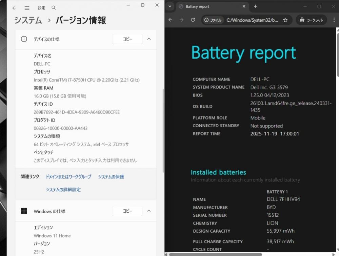339x256 pixels.
Task: Close the Battery report tab
Action: [243, 6]
